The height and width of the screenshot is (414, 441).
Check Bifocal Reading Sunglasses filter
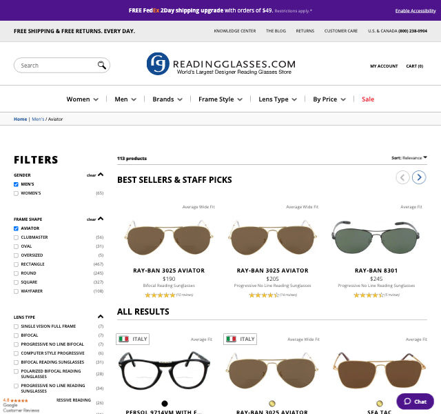(16, 362)
